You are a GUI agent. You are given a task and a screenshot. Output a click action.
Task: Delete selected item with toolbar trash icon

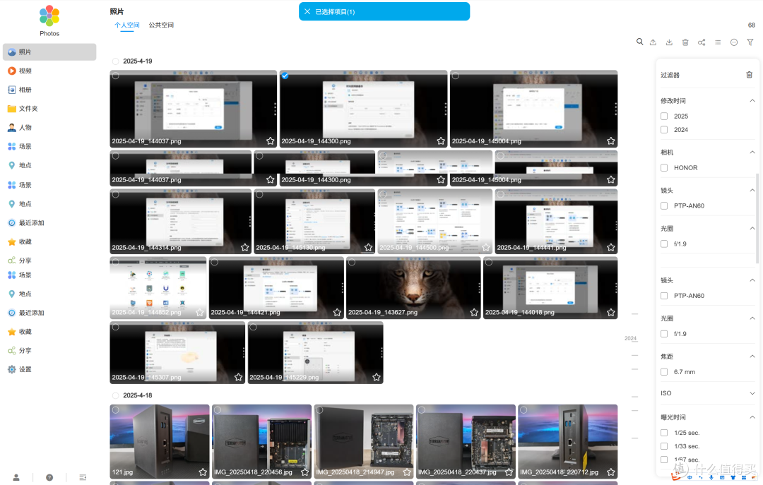click(685, 42)
